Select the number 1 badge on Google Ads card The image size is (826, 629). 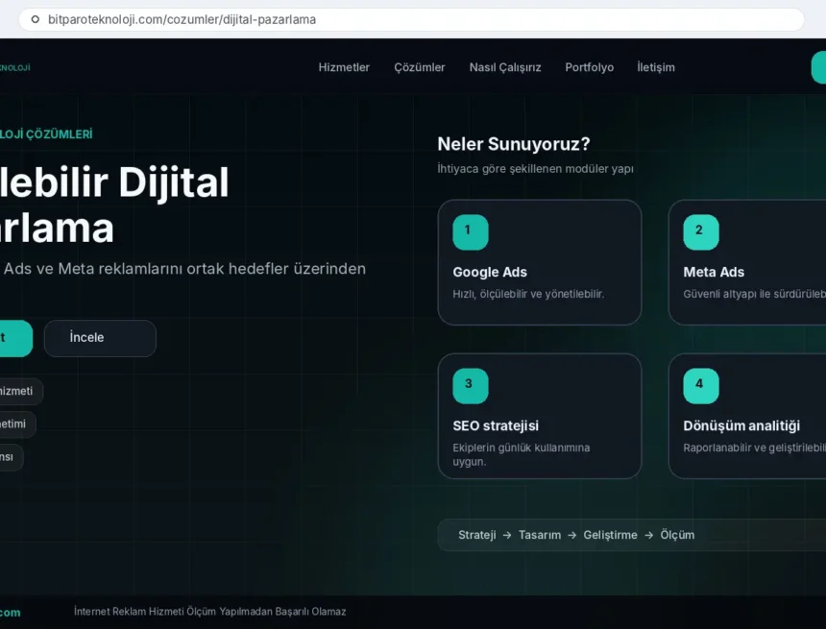point(471,231)
